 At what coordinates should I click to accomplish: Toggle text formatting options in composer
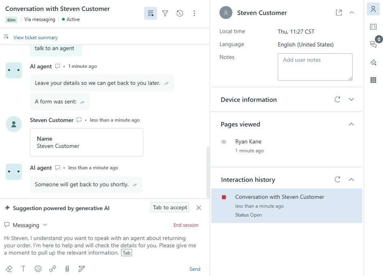pos(23,269)
